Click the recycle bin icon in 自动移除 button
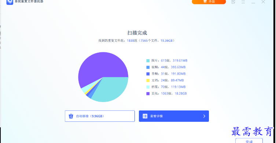The height and width of the screenshot is (143, 276). [x=71, y=116]
